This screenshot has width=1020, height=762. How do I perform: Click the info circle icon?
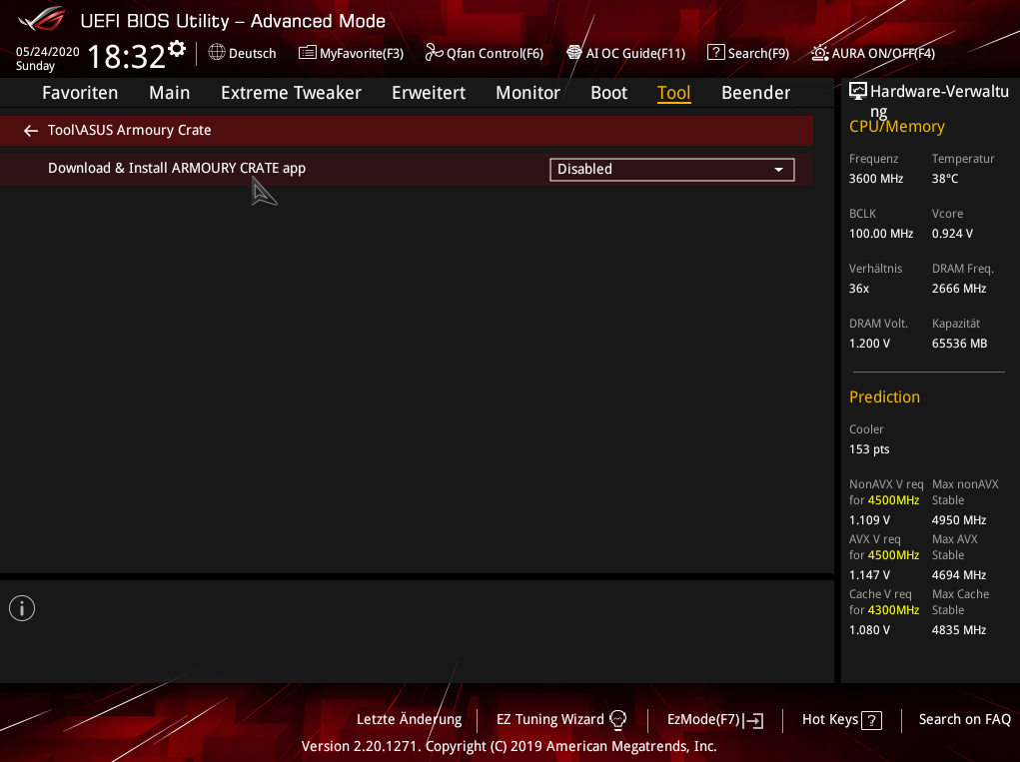[x=22, y=608]
